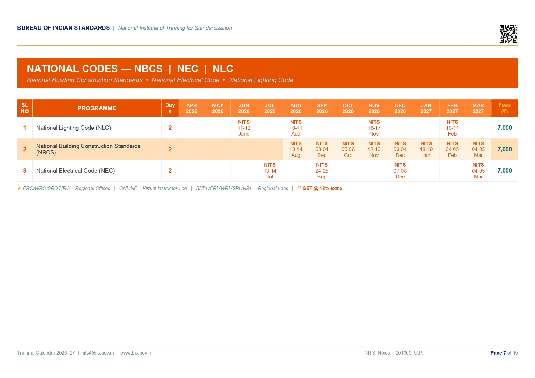Click the 'Page 7 of 15' indicator
Image resolution: width=535 pixels, height=378 pixels.
pyautogui.click(x=504, y=353)
